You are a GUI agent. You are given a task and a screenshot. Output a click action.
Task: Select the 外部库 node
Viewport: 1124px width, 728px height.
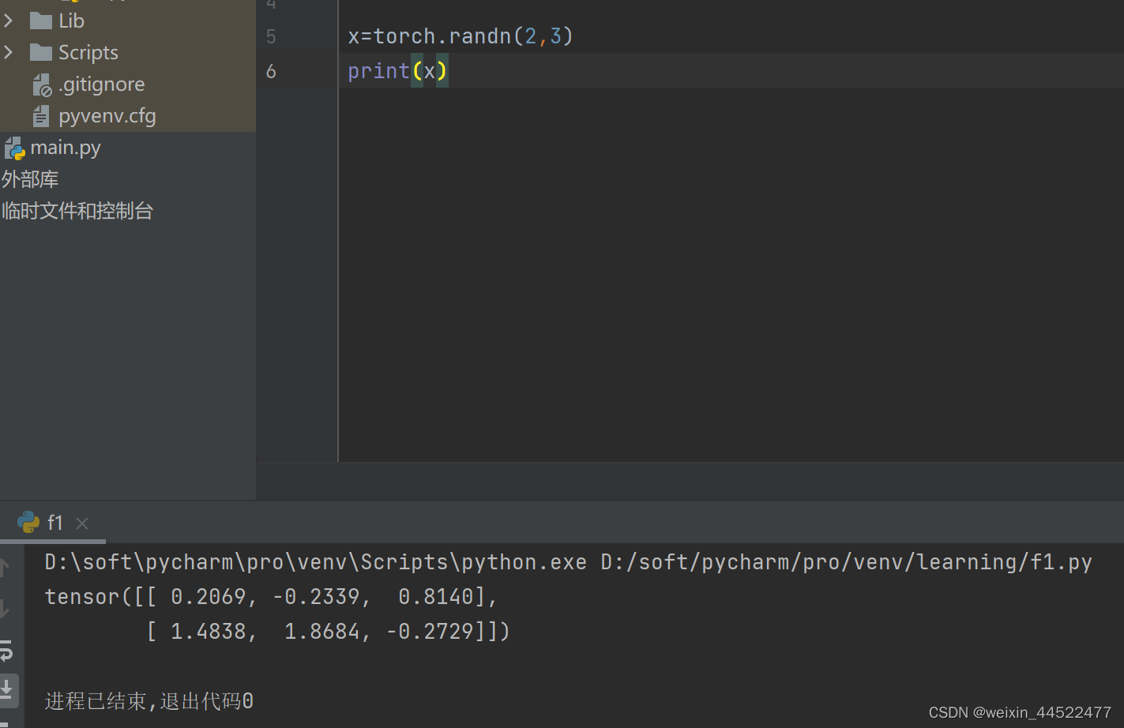[30, 179]
